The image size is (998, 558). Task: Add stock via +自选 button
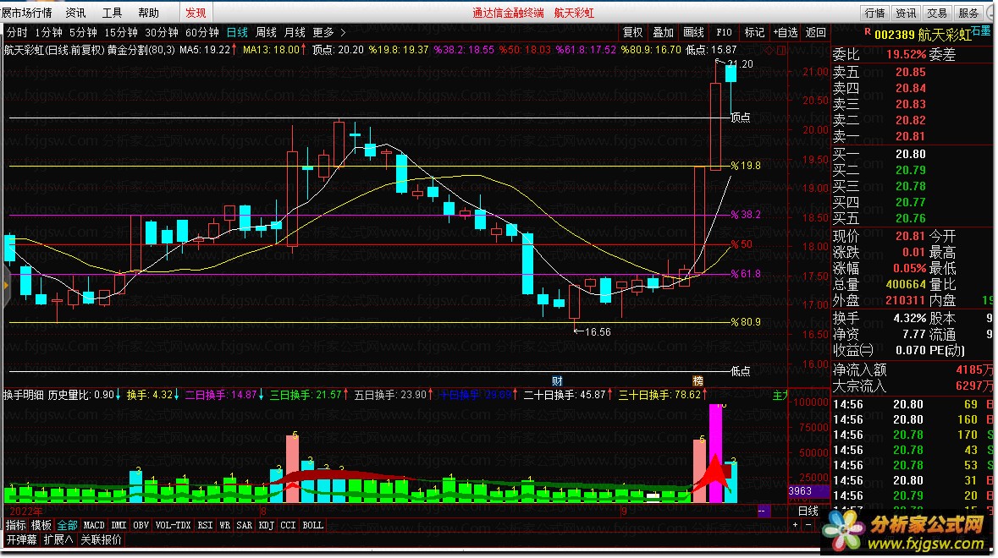(786, 32)
